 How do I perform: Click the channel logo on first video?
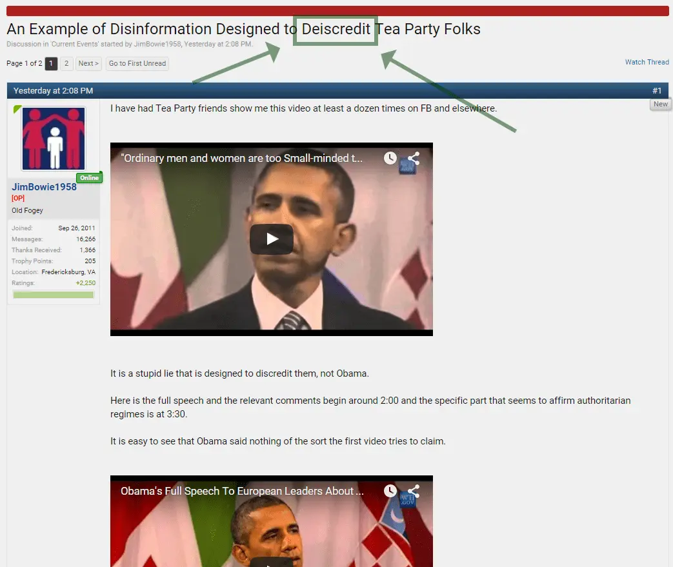coord(407,166)
